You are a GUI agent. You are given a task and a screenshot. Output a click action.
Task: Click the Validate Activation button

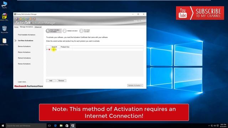pos(135,85)
